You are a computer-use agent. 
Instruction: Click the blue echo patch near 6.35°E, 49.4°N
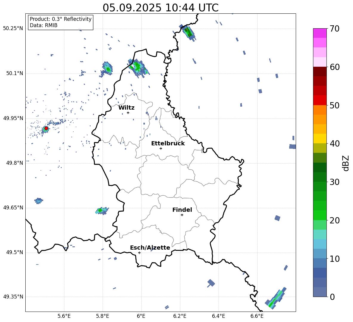coord(211,283)
